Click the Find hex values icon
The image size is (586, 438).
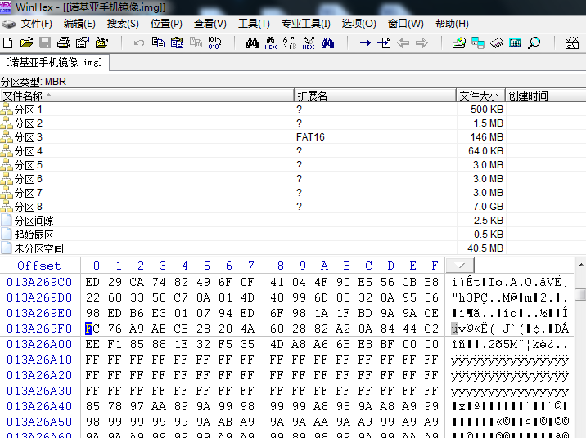click(x=271, y=43)
